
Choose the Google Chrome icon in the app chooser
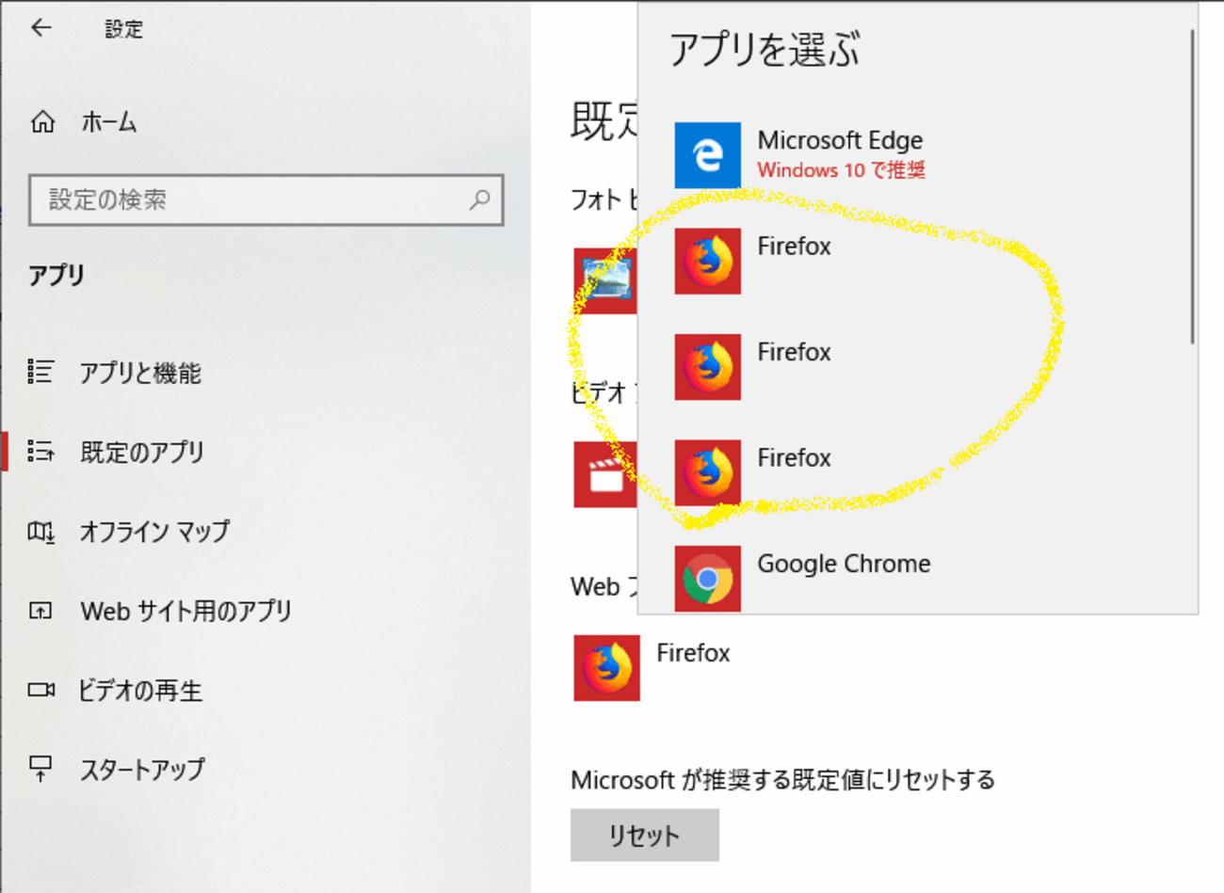coord(707,578)
